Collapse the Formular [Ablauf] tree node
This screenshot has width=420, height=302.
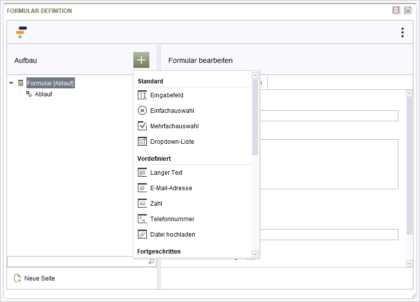(x=11, y=83)
